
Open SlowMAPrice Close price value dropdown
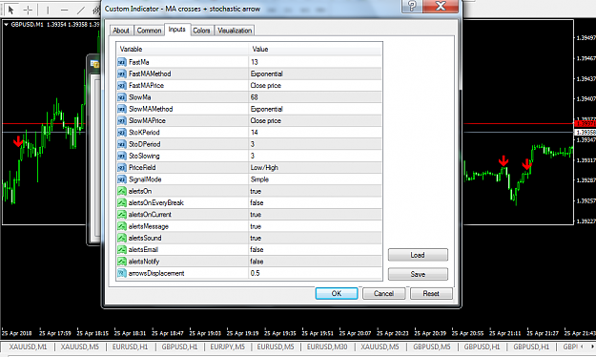(315, 120)
